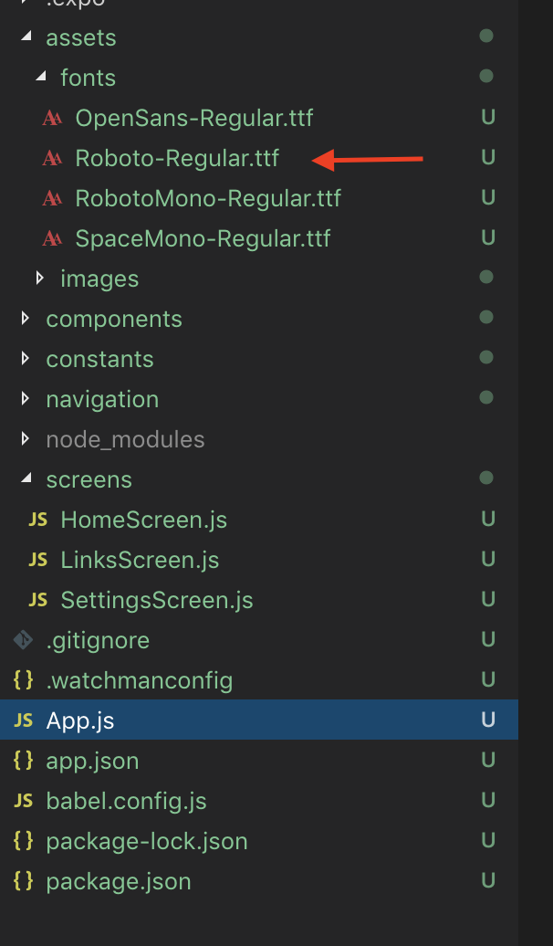Click the green indicator beside navigation folder

pyautogui.click(x=486, y=397)
